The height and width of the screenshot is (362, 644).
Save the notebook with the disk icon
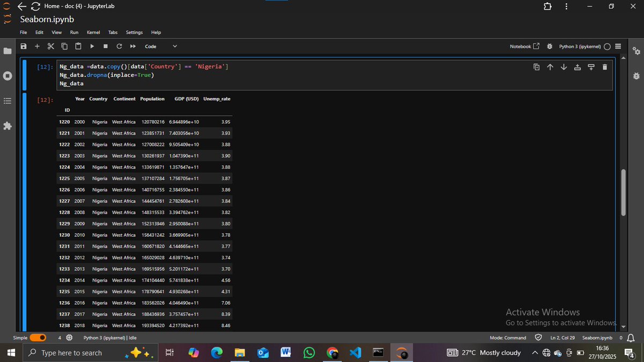click(24, 46)
